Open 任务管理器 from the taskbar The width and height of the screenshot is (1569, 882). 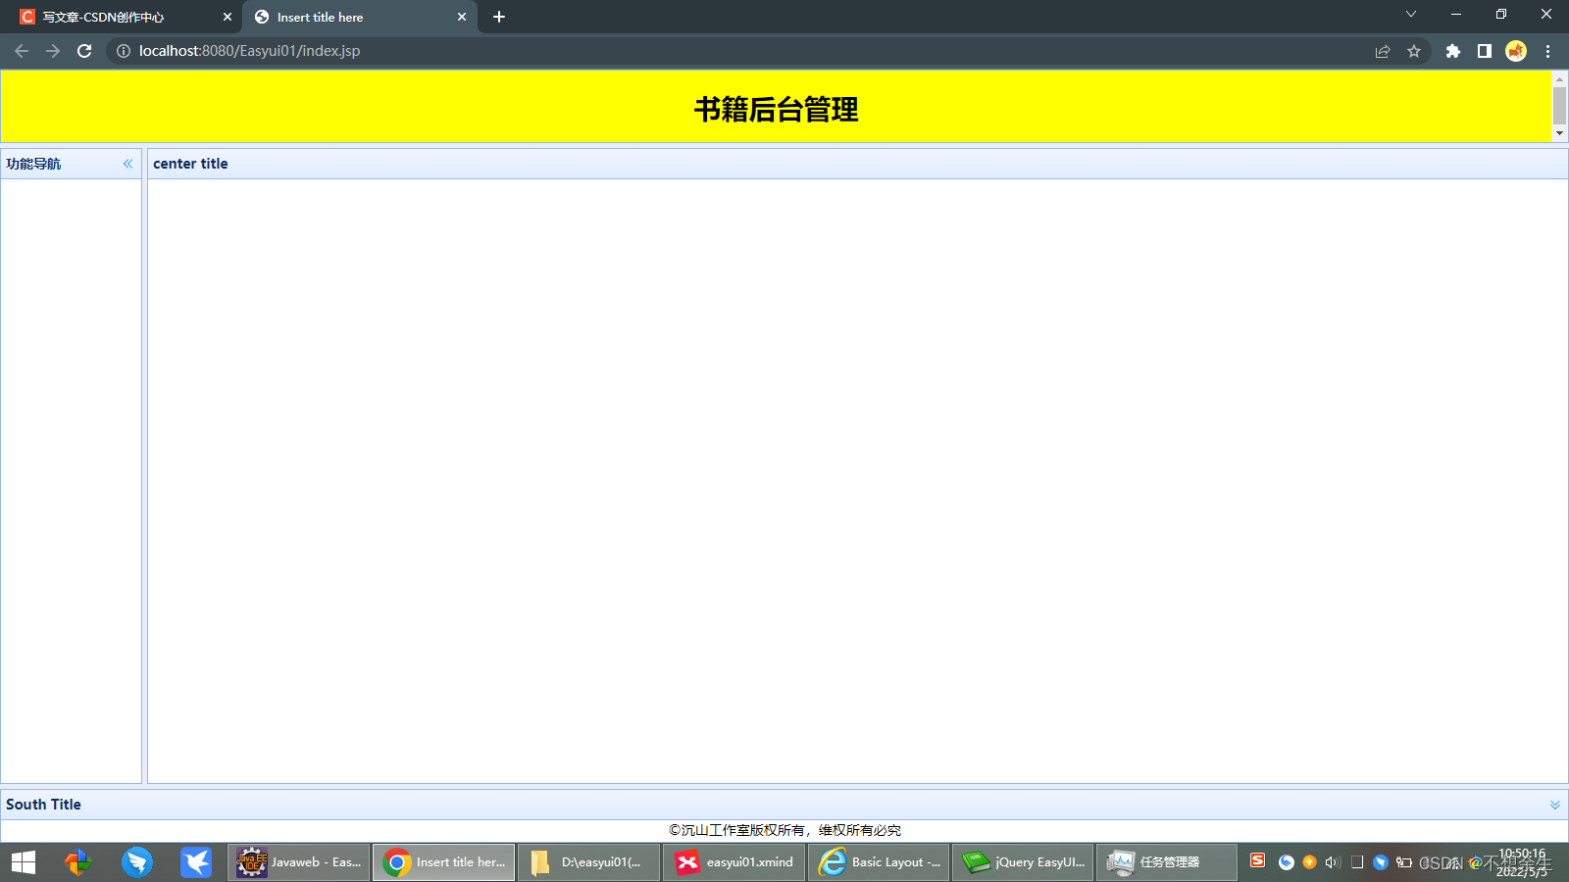click(x=1166, y=862)
